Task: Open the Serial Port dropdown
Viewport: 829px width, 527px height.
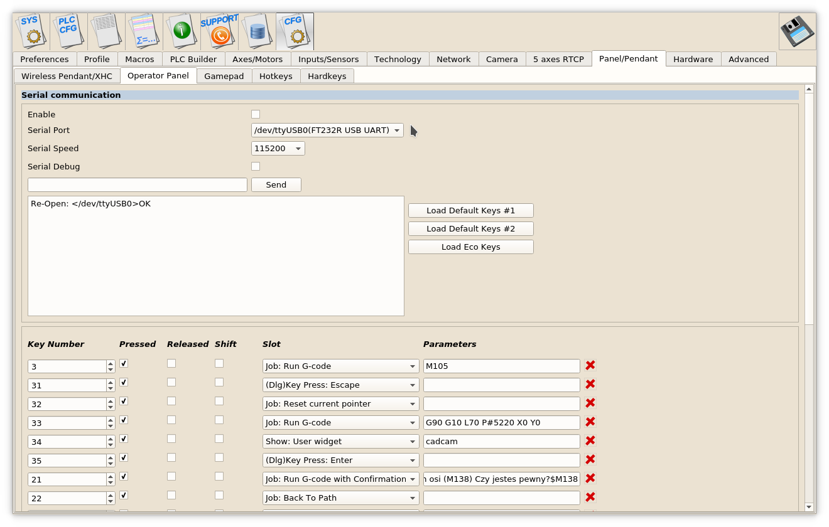Action: pos(327,130)
